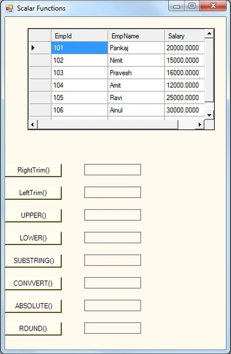This screenshot has width=231, height=354.
Task: Click the ABSOLUTE() button
Action: pyautogui.click(x=33, y=306)
